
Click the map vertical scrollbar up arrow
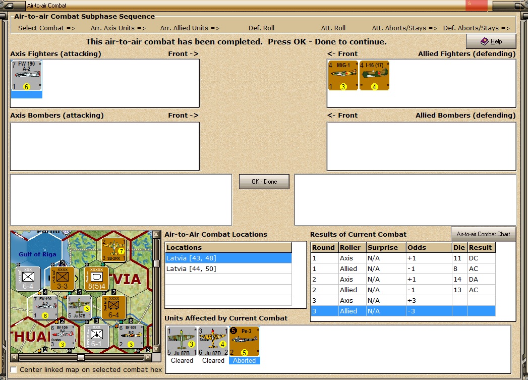point(156,235)
